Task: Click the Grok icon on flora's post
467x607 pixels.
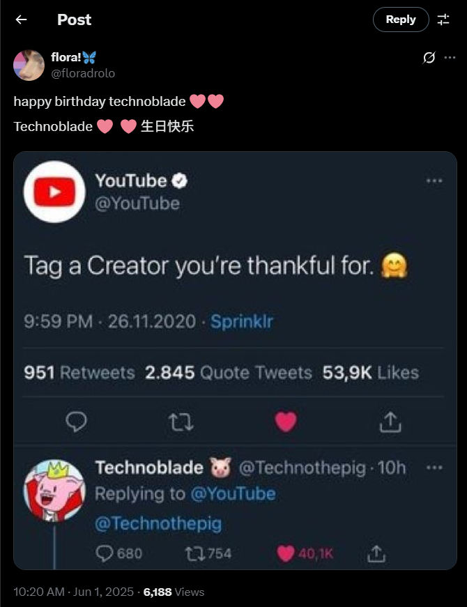Action: (430, 58)
